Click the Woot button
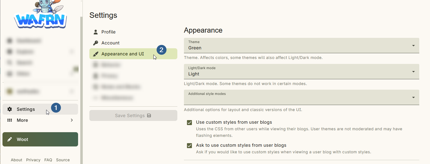 point(40,139)
